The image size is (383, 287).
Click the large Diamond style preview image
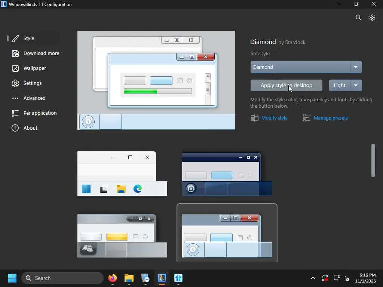coord(156,81)
